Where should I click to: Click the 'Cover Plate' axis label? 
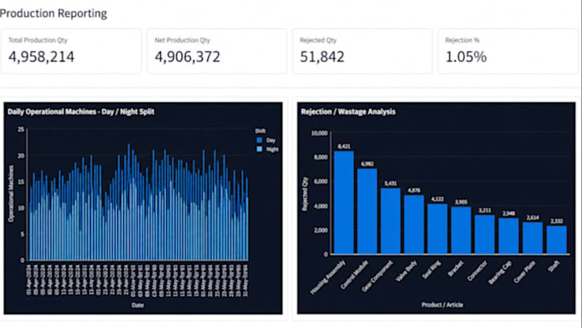[x=525, y=272]
